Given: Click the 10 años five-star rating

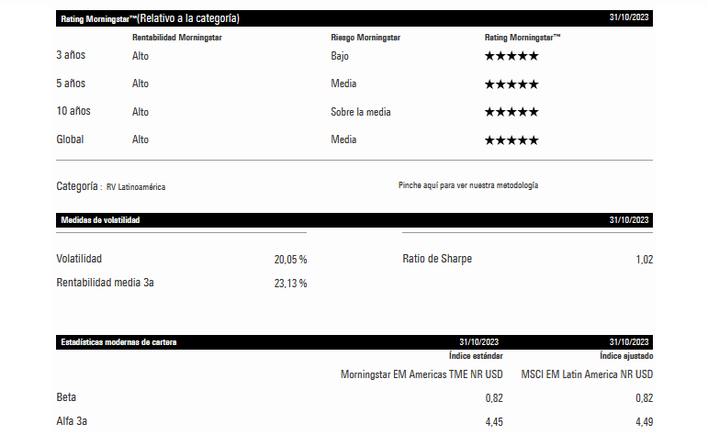Looking at the screenshot, I should coord(511,112).
